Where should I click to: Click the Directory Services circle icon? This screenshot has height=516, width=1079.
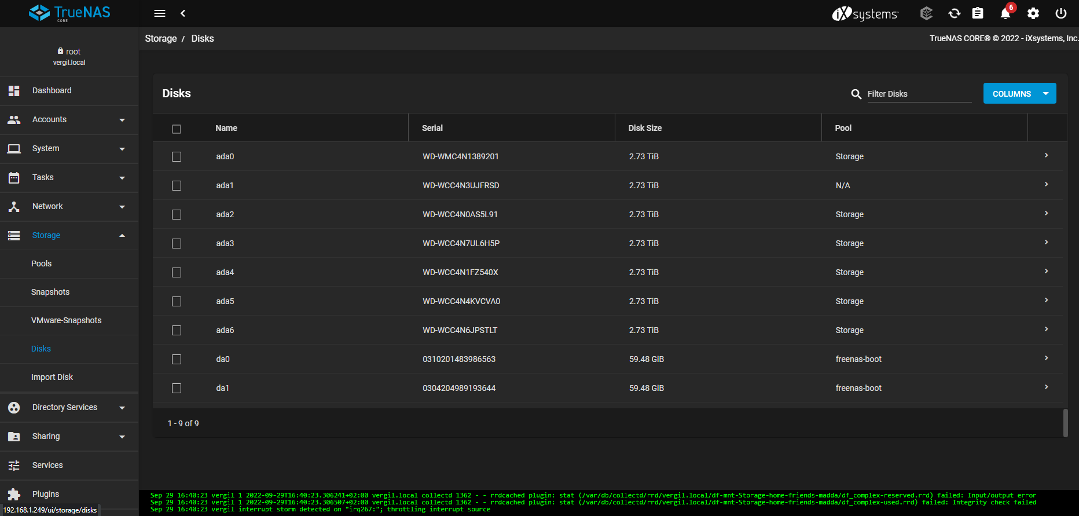14,408
